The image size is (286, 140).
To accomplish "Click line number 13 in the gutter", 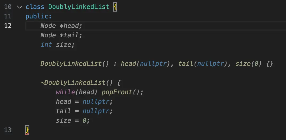I will 8,130.
